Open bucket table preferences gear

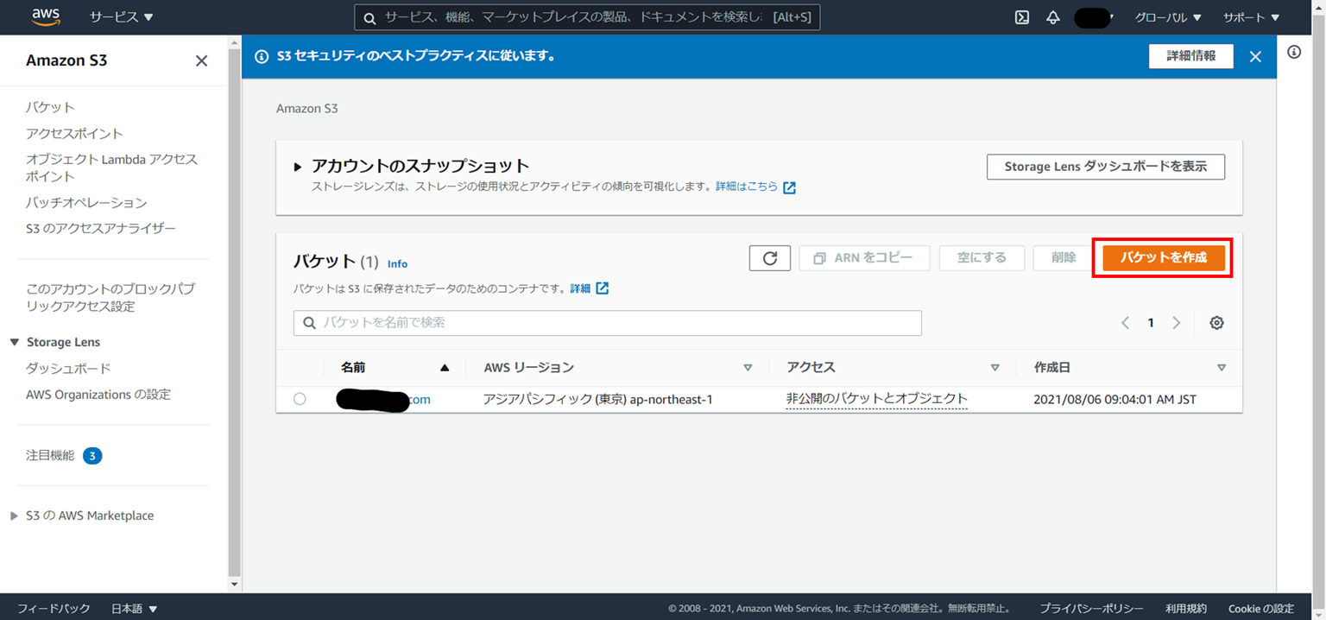[x=1216, y=323]
